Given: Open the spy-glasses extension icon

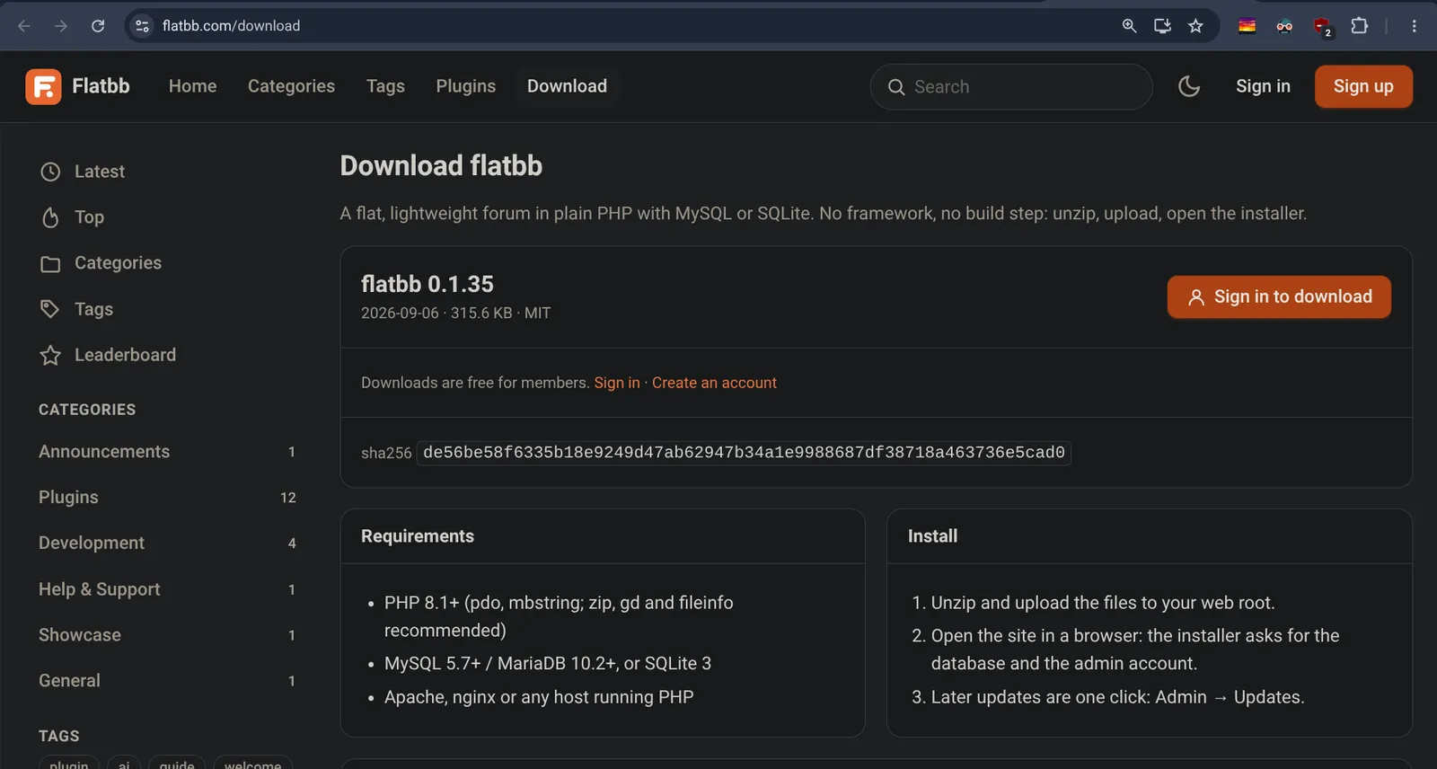Looking at the screenshot, I should [1284, 26].
